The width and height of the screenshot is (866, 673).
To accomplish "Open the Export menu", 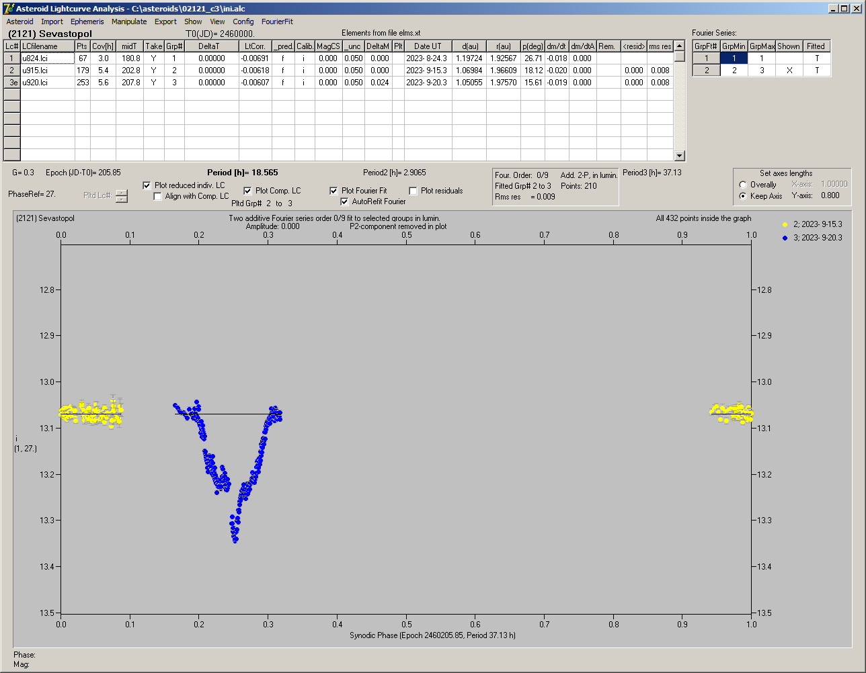I will [x=165, y=21].
